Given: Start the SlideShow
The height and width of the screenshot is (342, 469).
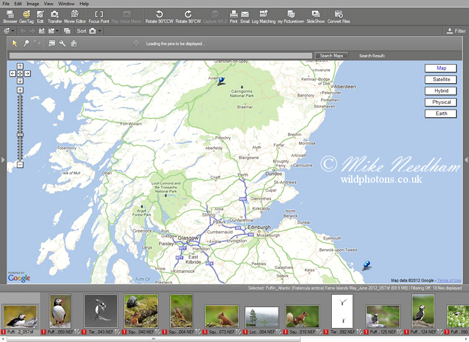Looking at the screenshot, I should coord(315,17).
